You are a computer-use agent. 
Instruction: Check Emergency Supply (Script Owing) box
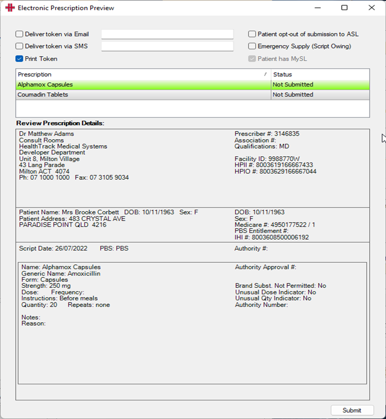[252, 46]
